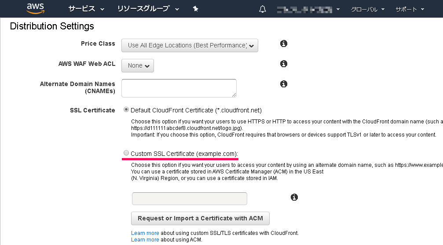Open the グローバル region menu
443x245 pixels.
click(x=368, y=9)
